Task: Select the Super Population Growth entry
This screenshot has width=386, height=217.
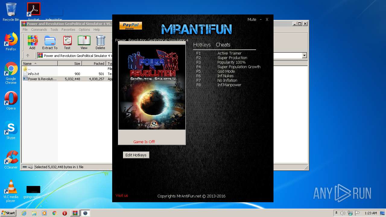Action: click(239, 67)
